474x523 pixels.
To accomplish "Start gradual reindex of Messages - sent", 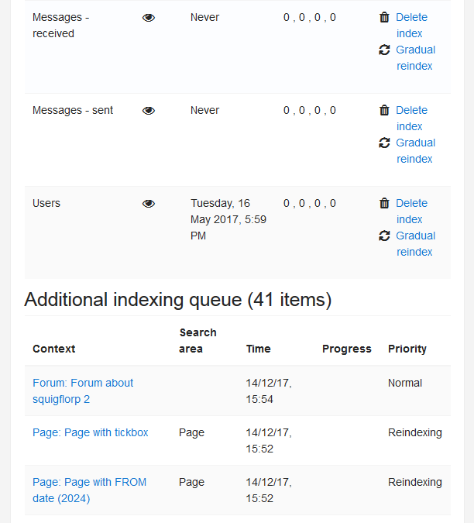I will tap(416, 151).
